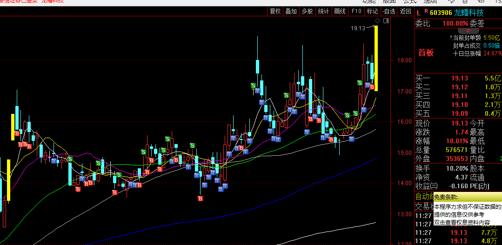Image resolution: width=502 pixels, height=245 pixels.
Task: Click the 总量 576571 value
Action: click(457, 150)
